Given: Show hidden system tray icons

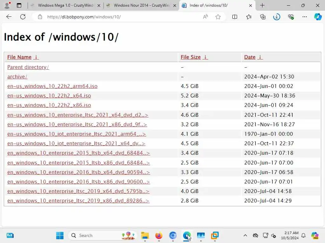Looking at the screenshot, I should pos(245,235).
